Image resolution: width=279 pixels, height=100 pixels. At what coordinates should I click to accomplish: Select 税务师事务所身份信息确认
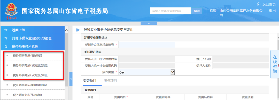point(30,85)
